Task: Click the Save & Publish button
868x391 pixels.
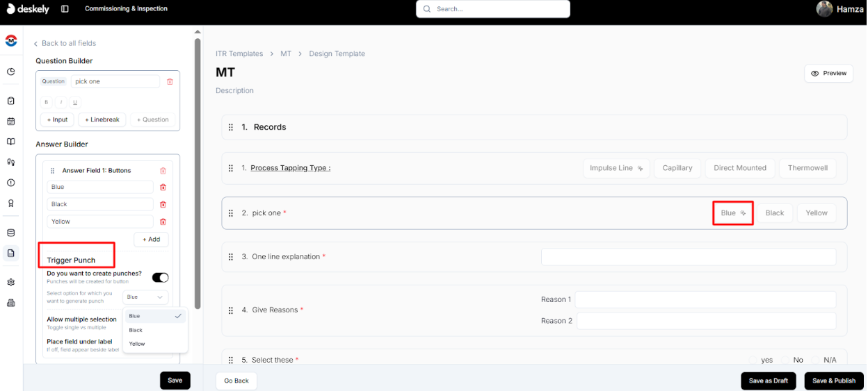Action: point(833,381)
